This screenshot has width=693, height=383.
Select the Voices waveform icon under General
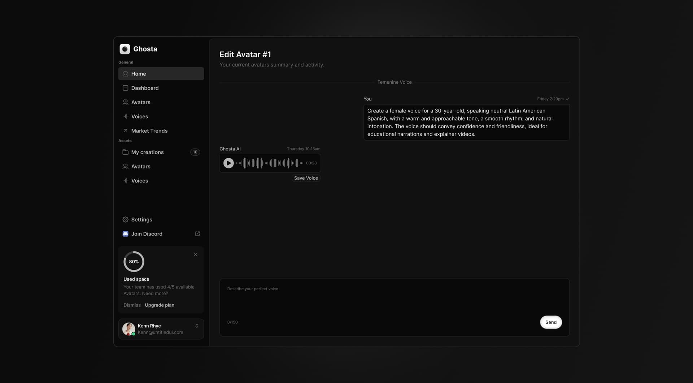click(x=125, y=116)
